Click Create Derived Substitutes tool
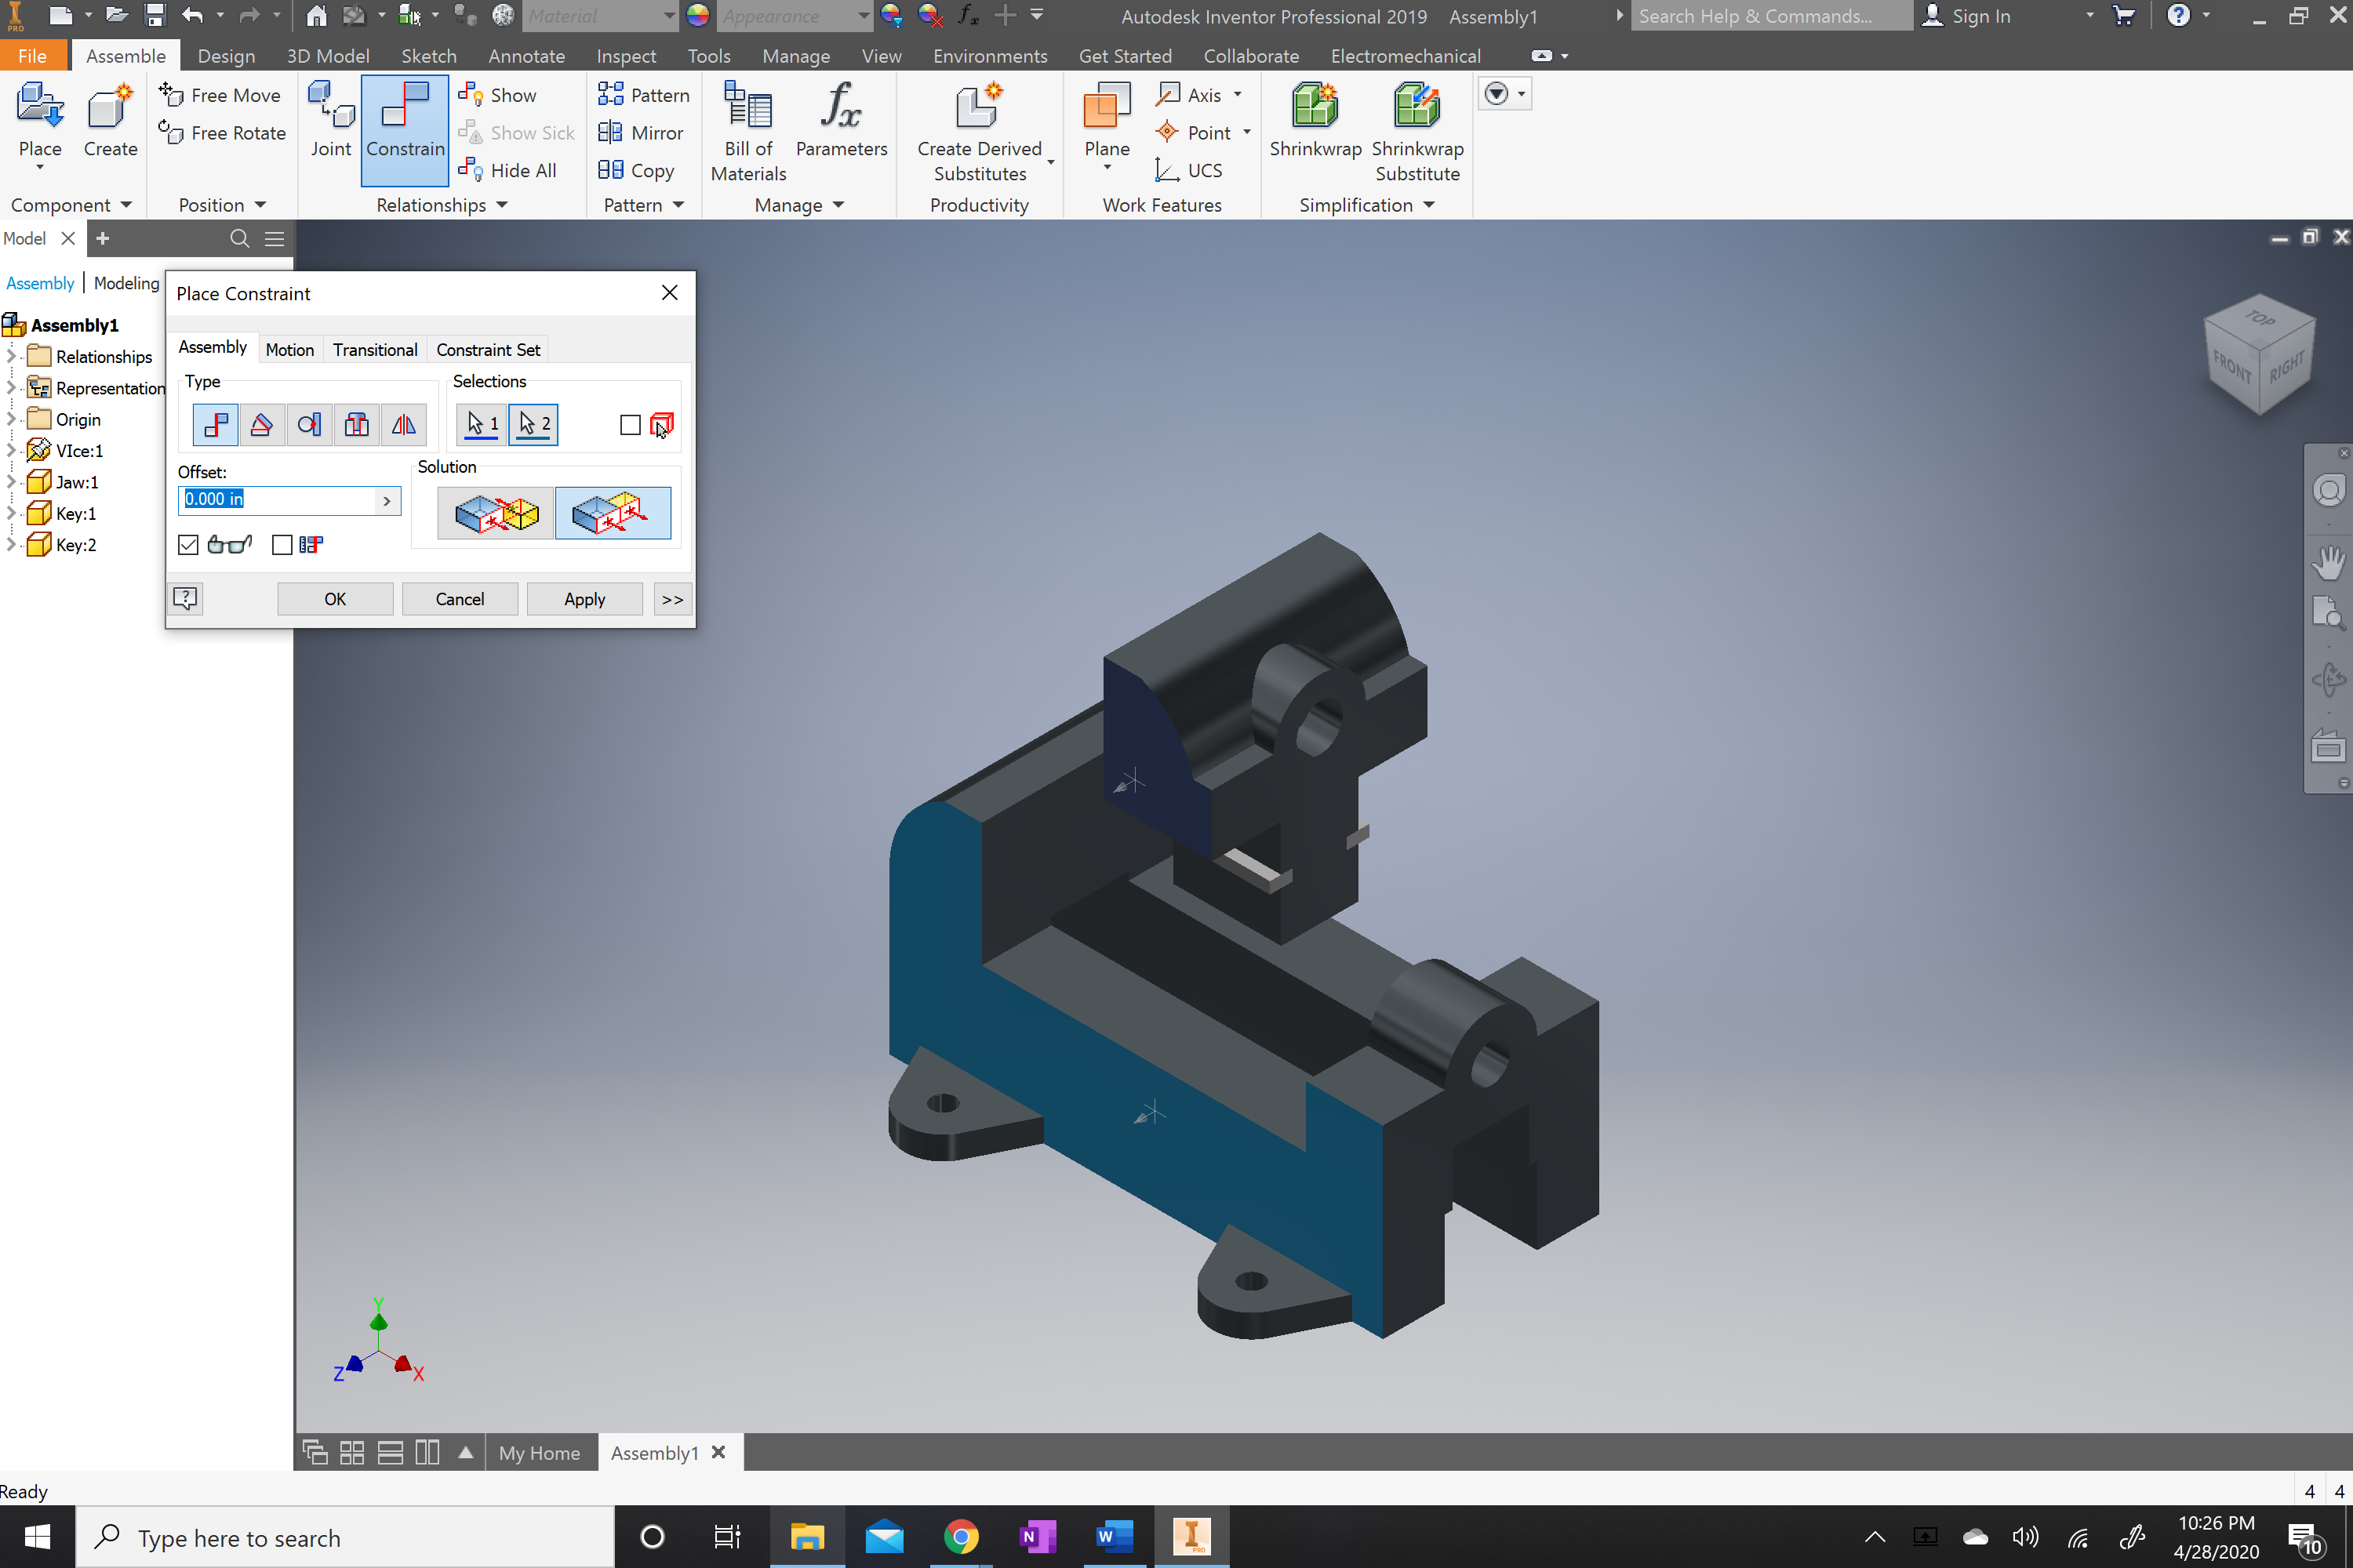Image resolution: width=2353 pixels, height=1568 pixels. point(980,132)
